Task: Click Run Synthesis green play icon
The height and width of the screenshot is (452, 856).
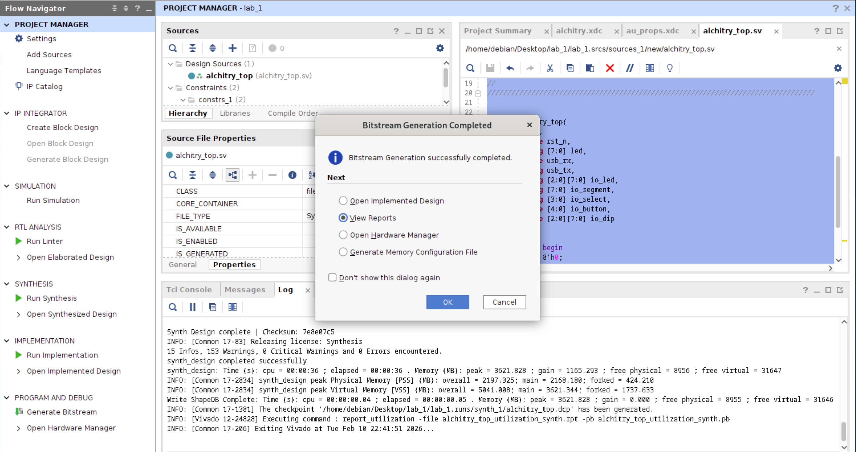Action: tap(18, 298)
